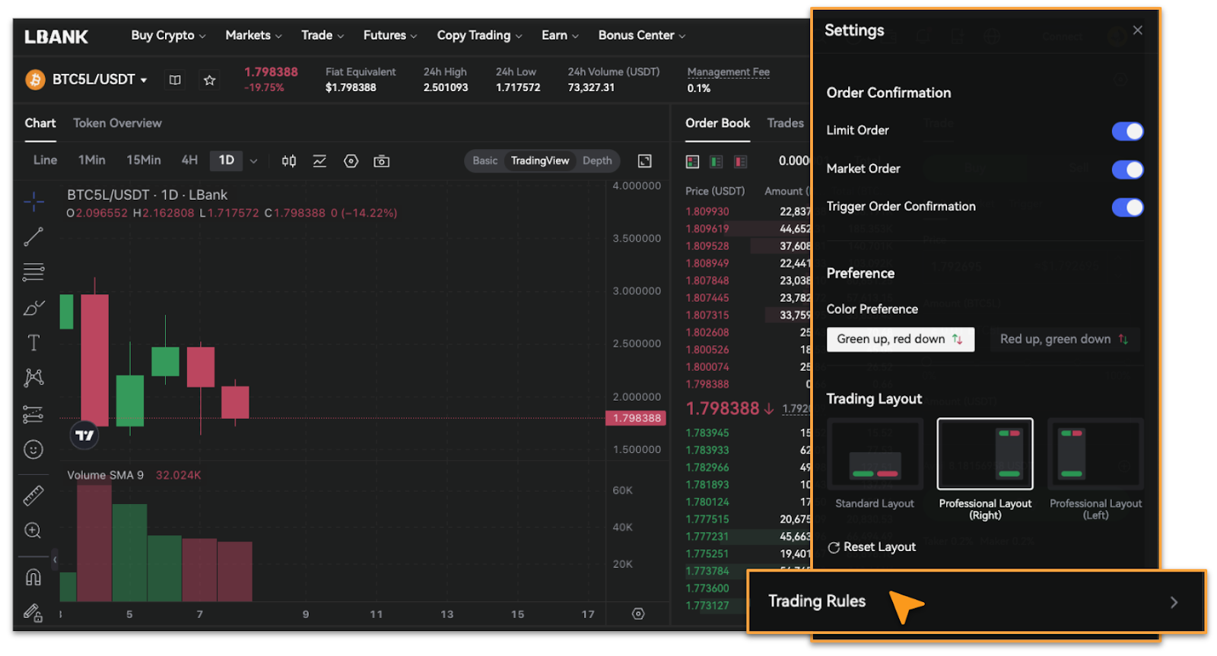This screenshot has width=1217, height=656.
Task: Switch chart to Depth mode
Action: tap(597, 161)
